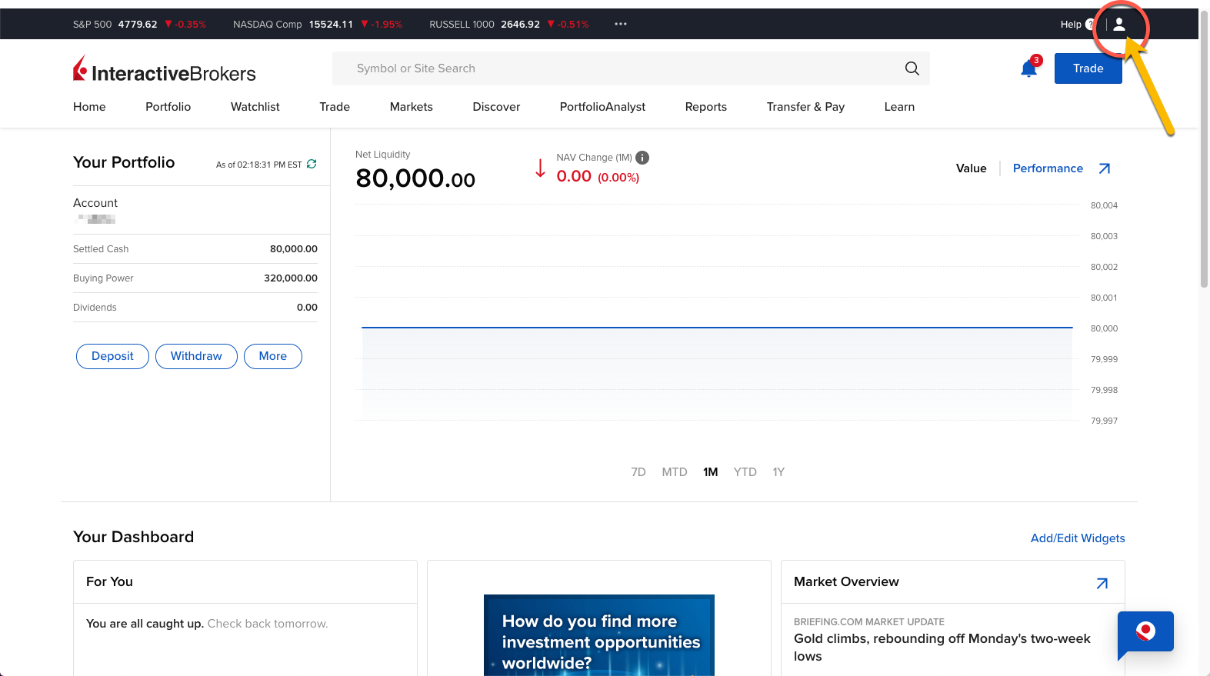Image resolution: width=1210 pixels, height=676 pixels.
Task: Click the Settled Cash value 80,000.00
Action: tap(294, 249)
